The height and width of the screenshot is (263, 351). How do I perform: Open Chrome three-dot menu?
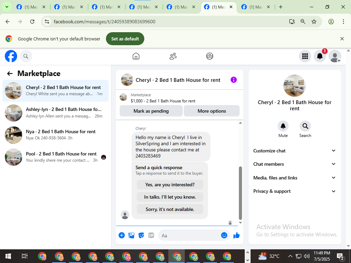pos(343,22)
